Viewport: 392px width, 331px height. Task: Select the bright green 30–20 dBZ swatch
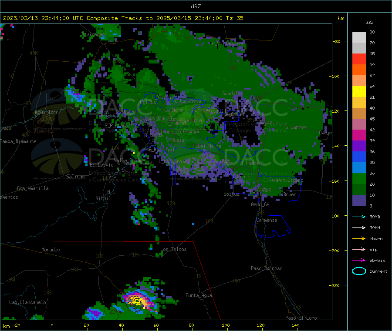coord(359,179)
